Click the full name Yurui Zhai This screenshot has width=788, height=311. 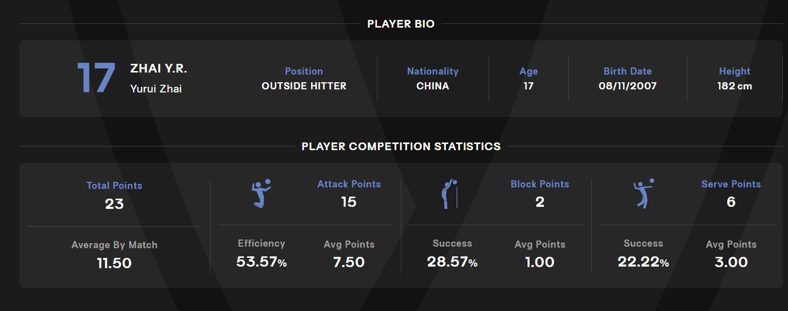(156, 89)
